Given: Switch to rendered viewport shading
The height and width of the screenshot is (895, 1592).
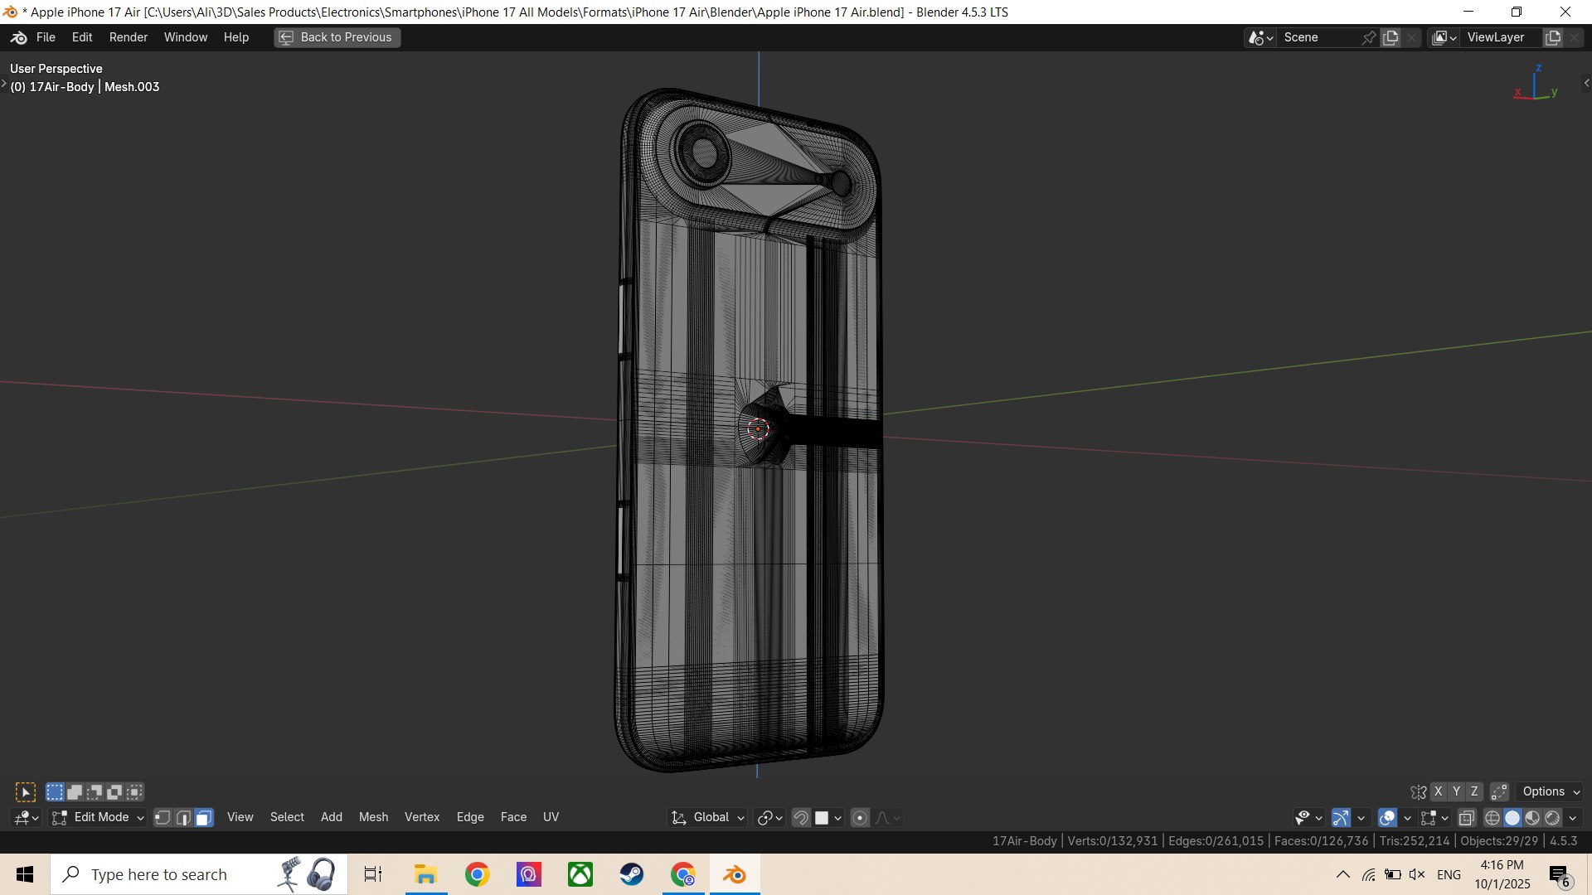Looking at the screenshot, I should (x=1552, y=818).
